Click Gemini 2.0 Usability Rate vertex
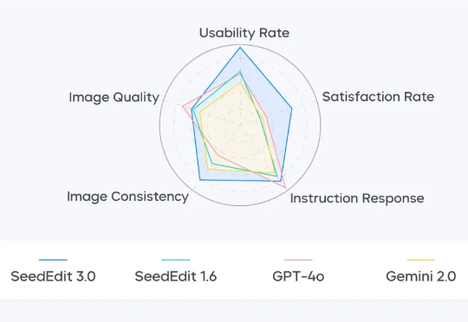468x322 pixels. [240, 83]
